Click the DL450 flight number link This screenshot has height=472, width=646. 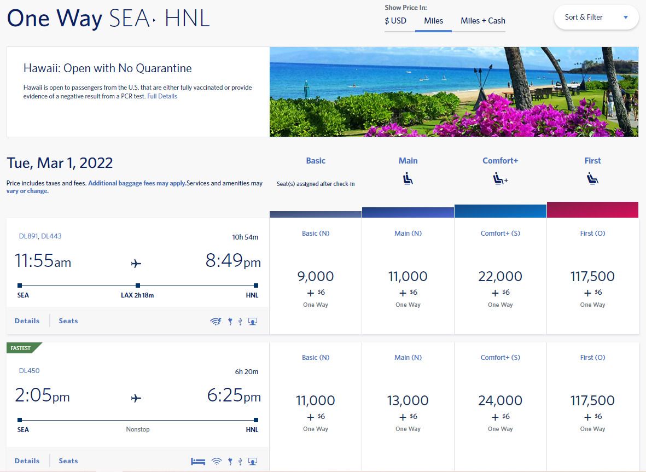coord(29,371)
